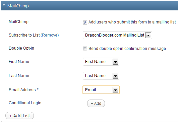This screenshot has height=123, width=178.
Task: Click the arrow button of the mailing list selector
Action: pos(149,35)
